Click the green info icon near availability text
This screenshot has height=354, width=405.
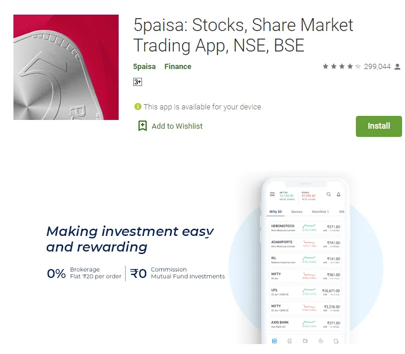coord(138,106)
